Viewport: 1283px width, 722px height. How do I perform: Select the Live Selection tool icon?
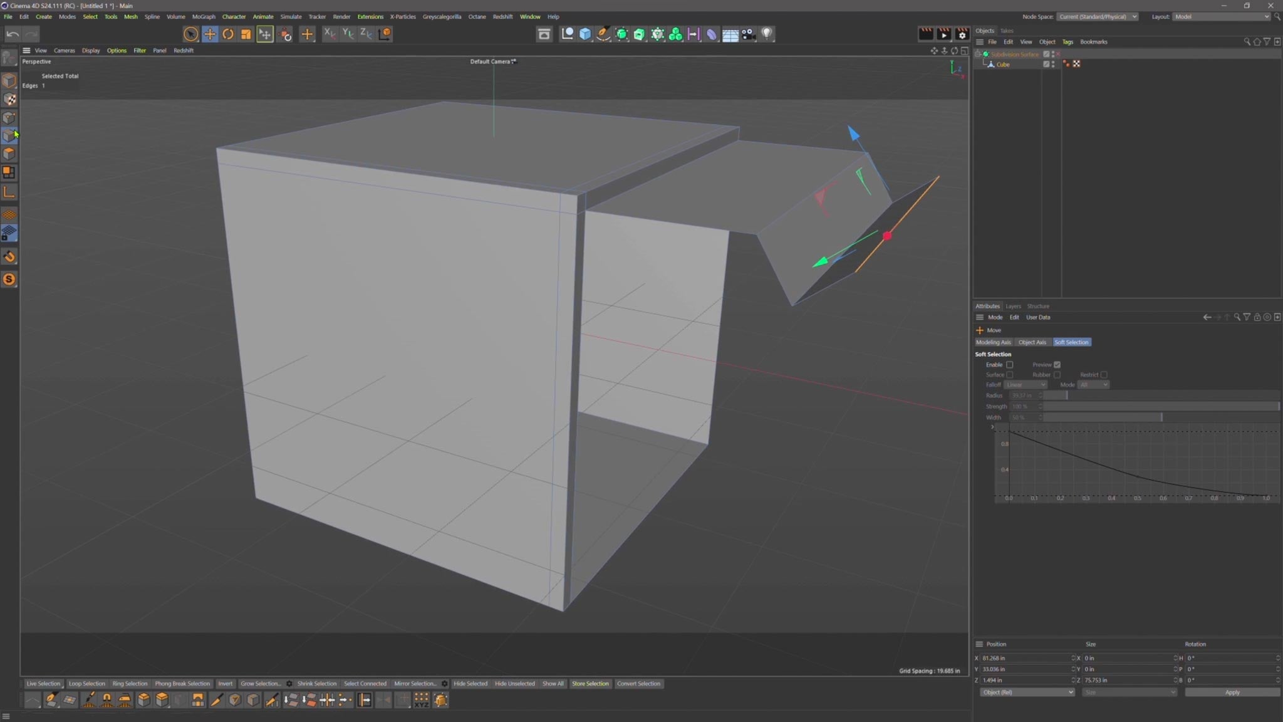pos(190,34)
